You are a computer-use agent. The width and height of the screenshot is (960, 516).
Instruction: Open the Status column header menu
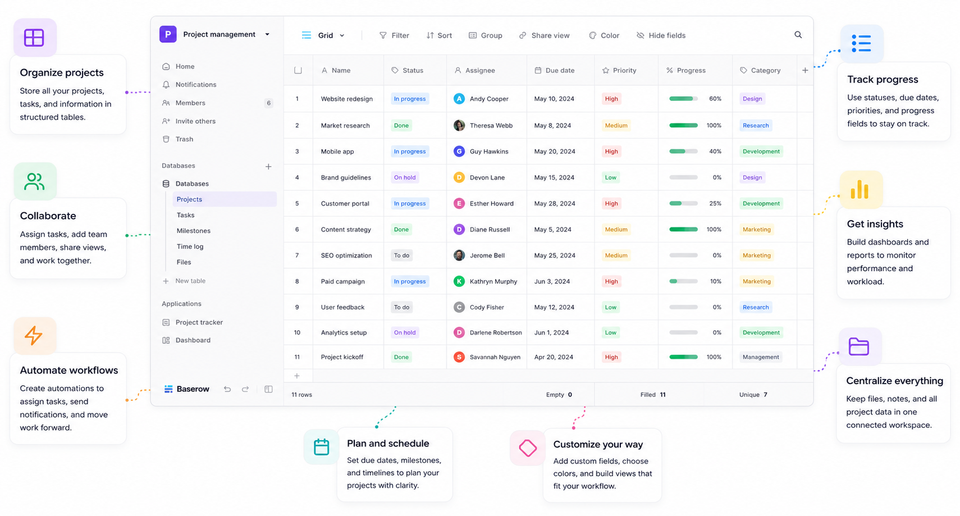tap(415, 70)
